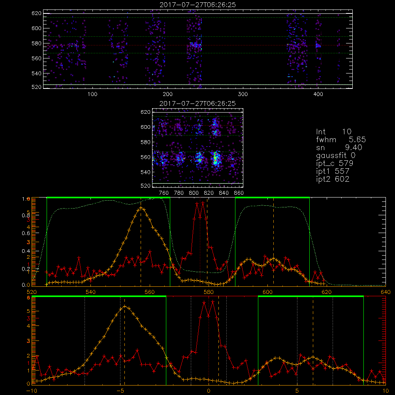Click the 'ipt2 602' value

[x=333, y=179]
